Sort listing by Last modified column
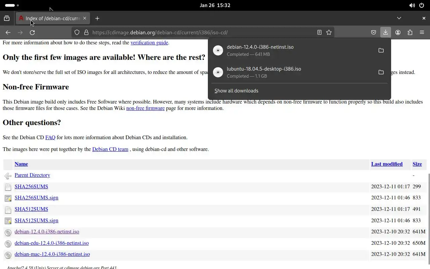 387,164
